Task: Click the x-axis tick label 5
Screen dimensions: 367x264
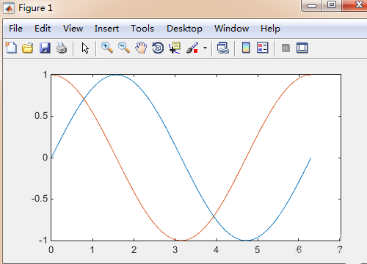Action: click(258, 250)
